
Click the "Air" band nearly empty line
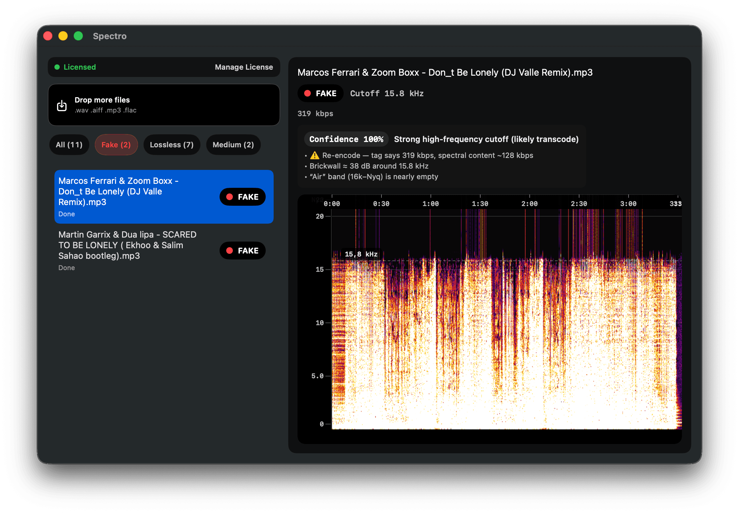coord(374,177)
